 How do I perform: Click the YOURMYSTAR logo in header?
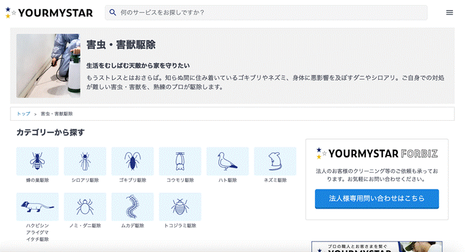(49, 12)
